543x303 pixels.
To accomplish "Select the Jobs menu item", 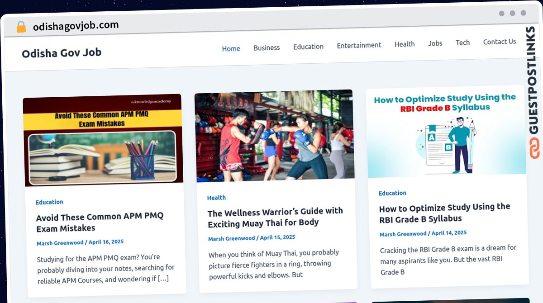I will coord(435,43).
